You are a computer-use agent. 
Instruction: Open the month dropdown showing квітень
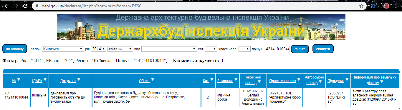[x=120, y=49]
